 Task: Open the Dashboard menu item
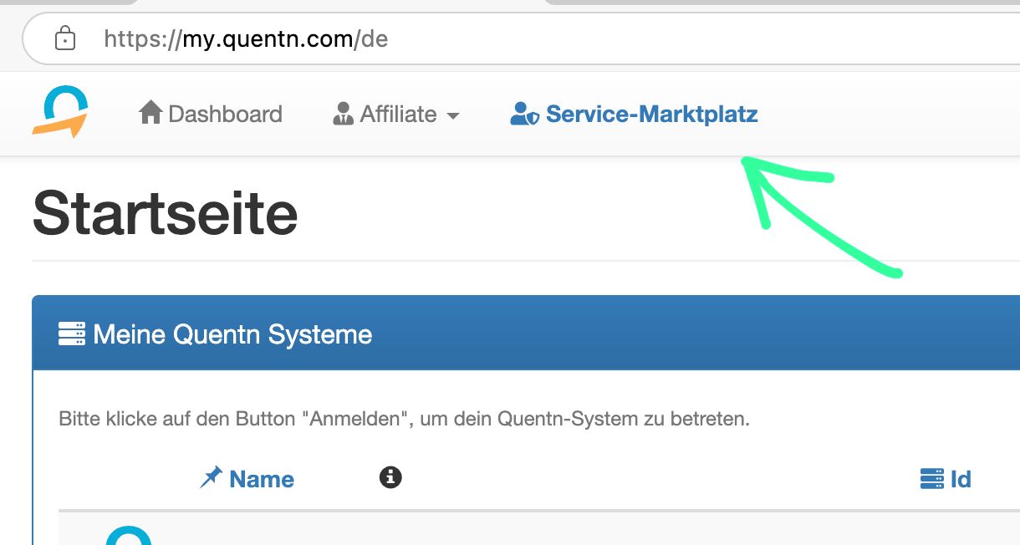click(x=225, y=114)
